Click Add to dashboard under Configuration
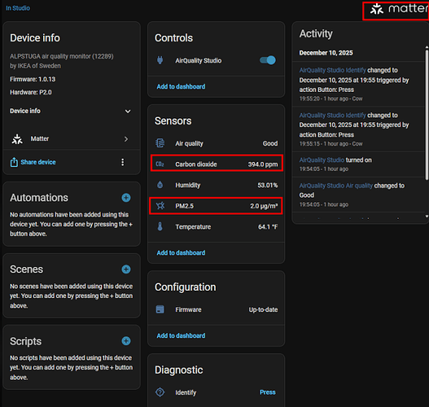Image resolution: width=429 pixels, height=407 pixels. [x=181, y=335]
